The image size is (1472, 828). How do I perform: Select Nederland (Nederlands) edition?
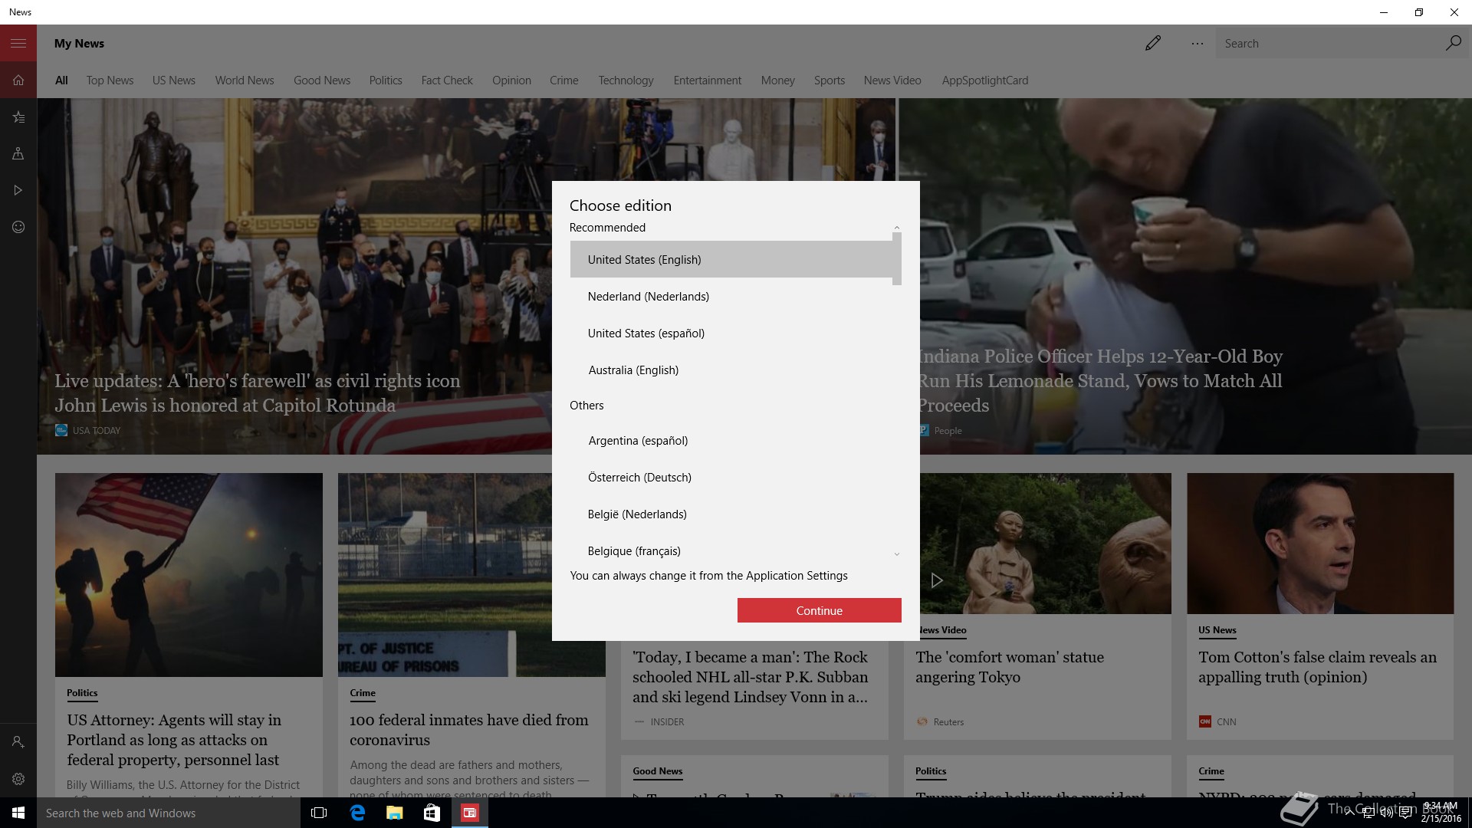[731, 296]
